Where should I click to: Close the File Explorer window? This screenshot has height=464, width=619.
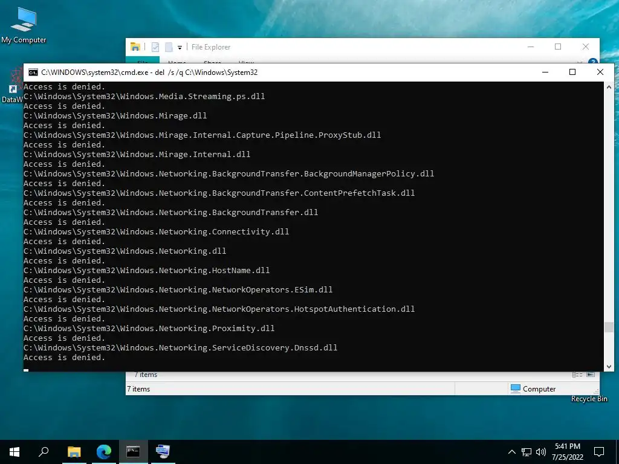[x=585, y=47]
